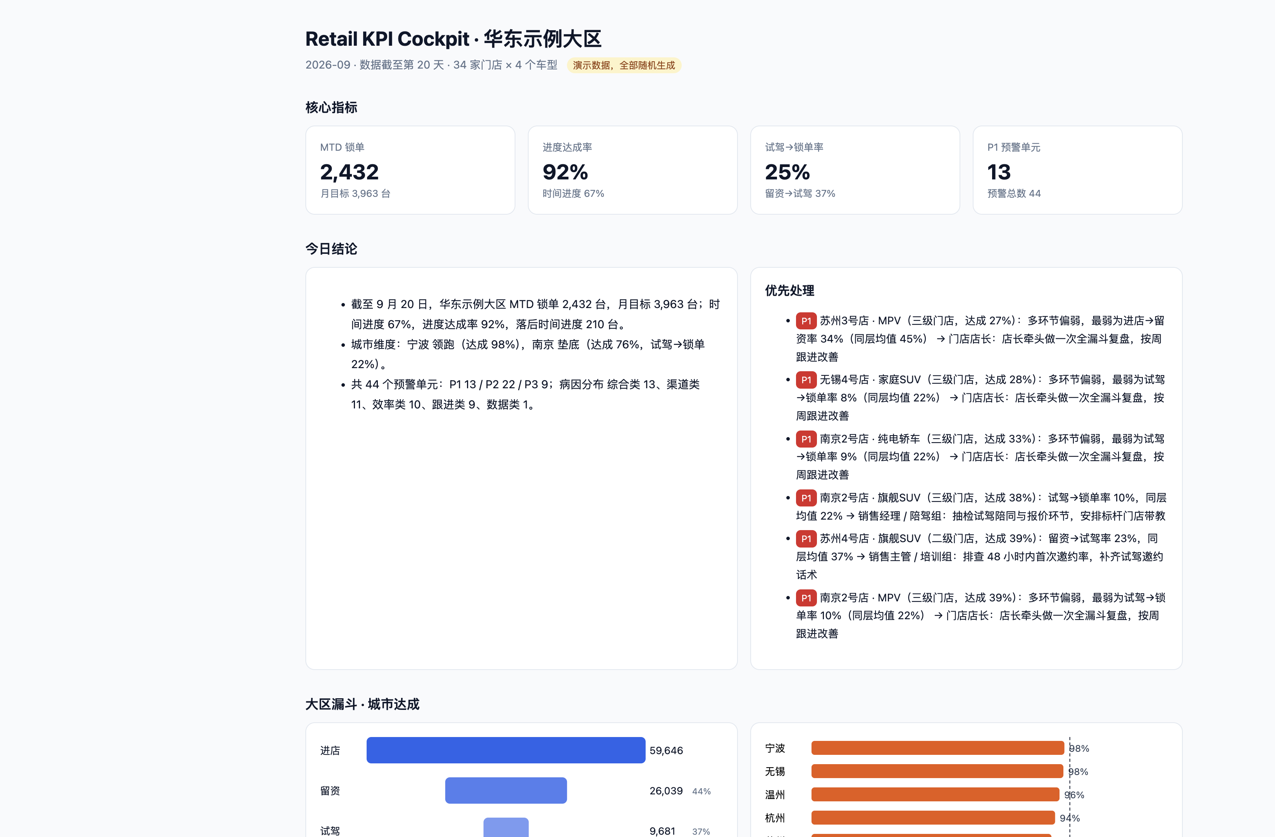This screenshot has width=1275, height=837.
Task: Click P1 badge of 南京2号店 · 纯电轿车
Action: (806, 439)
